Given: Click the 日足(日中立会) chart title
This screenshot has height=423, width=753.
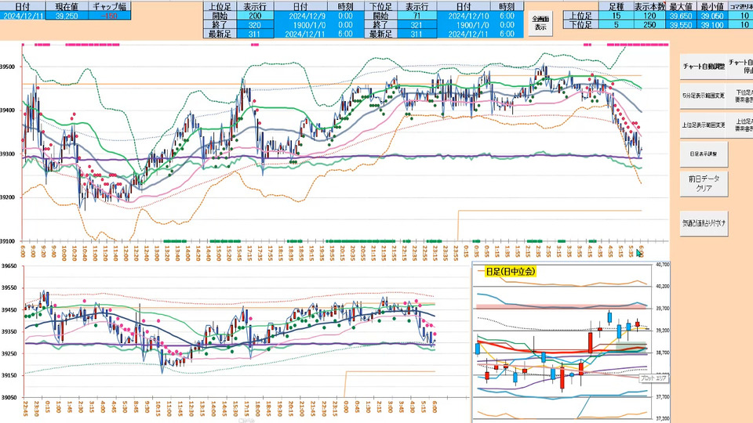Looking at the screenshot, I should click(510, 272).
